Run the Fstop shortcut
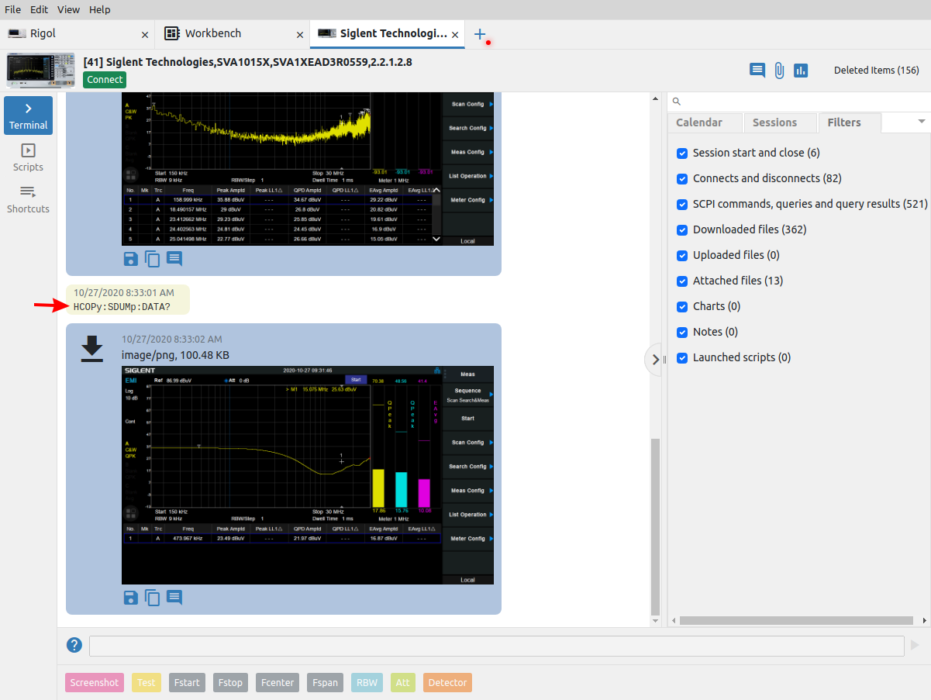Screen dimensions: 931x700 230,683
